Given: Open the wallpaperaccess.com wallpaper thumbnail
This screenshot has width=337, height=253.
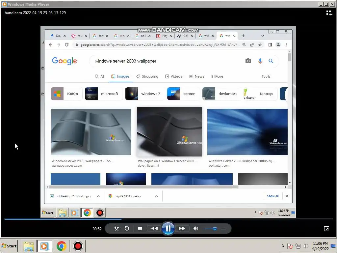Looking at the screenshot, I should tap(91, 132).
